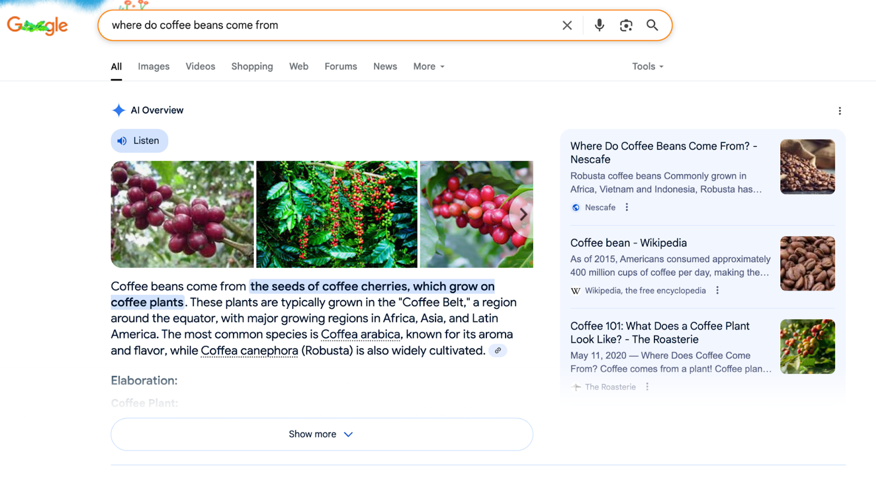The width and height of the screenshot is (876, 477).
Task: Open the Web tab
Action: (299, 67)
